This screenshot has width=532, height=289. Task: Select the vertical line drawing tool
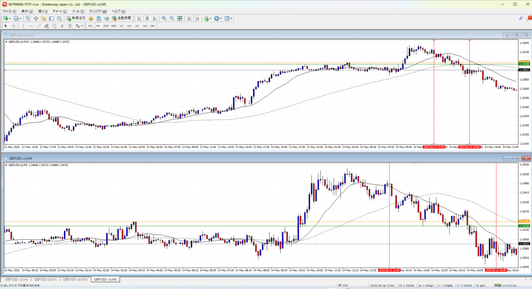tap(24, 25)
